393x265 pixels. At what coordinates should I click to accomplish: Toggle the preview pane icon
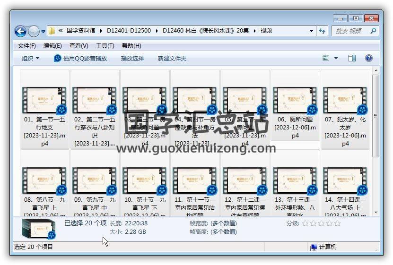tap(352, 58)
